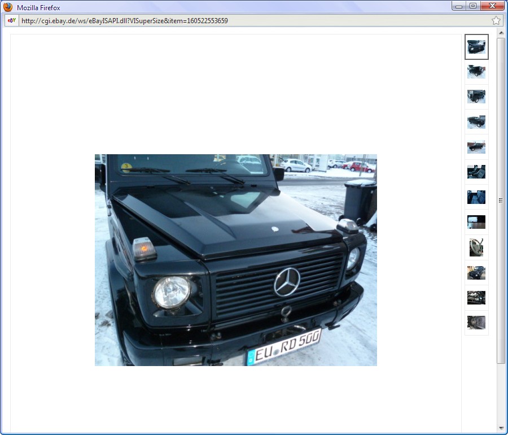Image resolution: width=508 pixels, height=435 pixels.
Task: Select the first thumbnail with highlighted border
Action: (x=476, y=47)
